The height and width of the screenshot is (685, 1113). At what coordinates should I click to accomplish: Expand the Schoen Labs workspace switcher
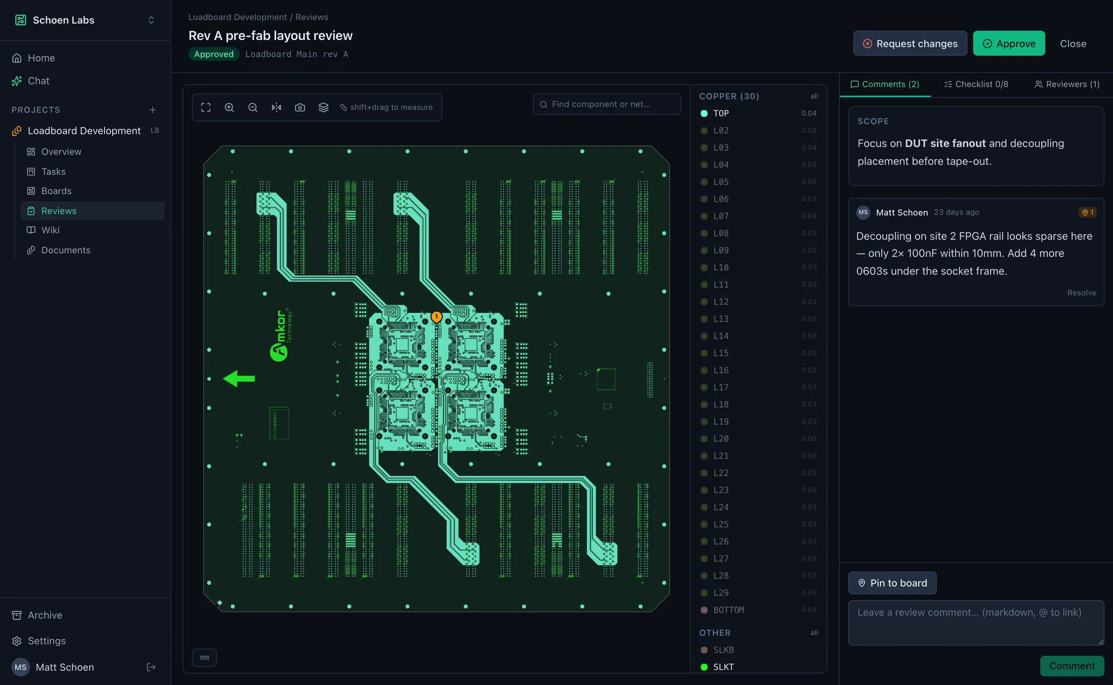click(151, 20)
